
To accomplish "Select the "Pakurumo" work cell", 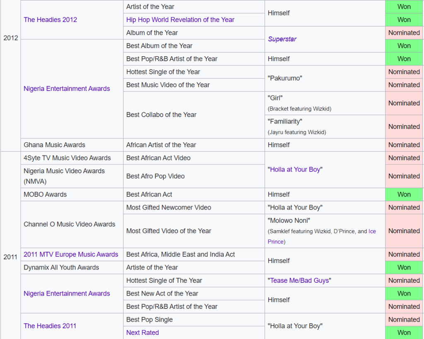I will 284,78.
